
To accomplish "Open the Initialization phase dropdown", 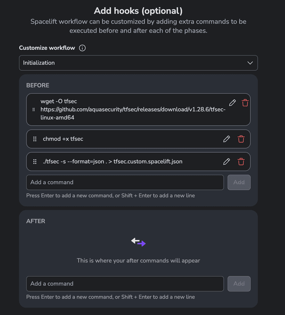I will coord(138,63).
